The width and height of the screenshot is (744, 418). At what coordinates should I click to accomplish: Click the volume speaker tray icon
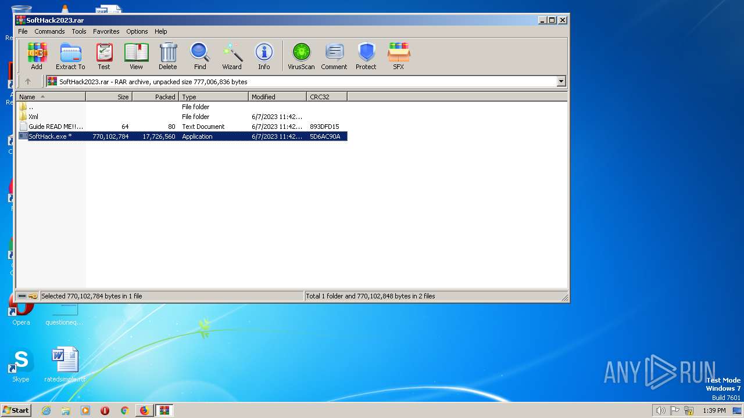tap(660, 410)
